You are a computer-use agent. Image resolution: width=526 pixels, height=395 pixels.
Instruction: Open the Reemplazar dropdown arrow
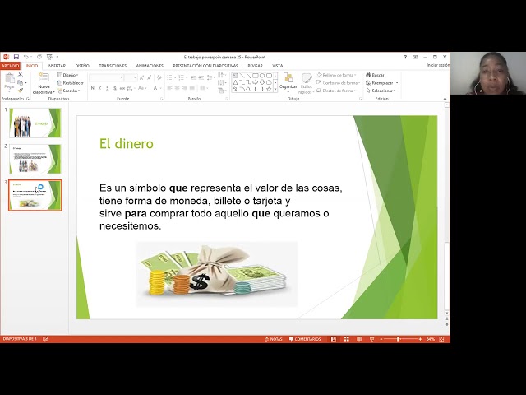[x=397, y=83]
